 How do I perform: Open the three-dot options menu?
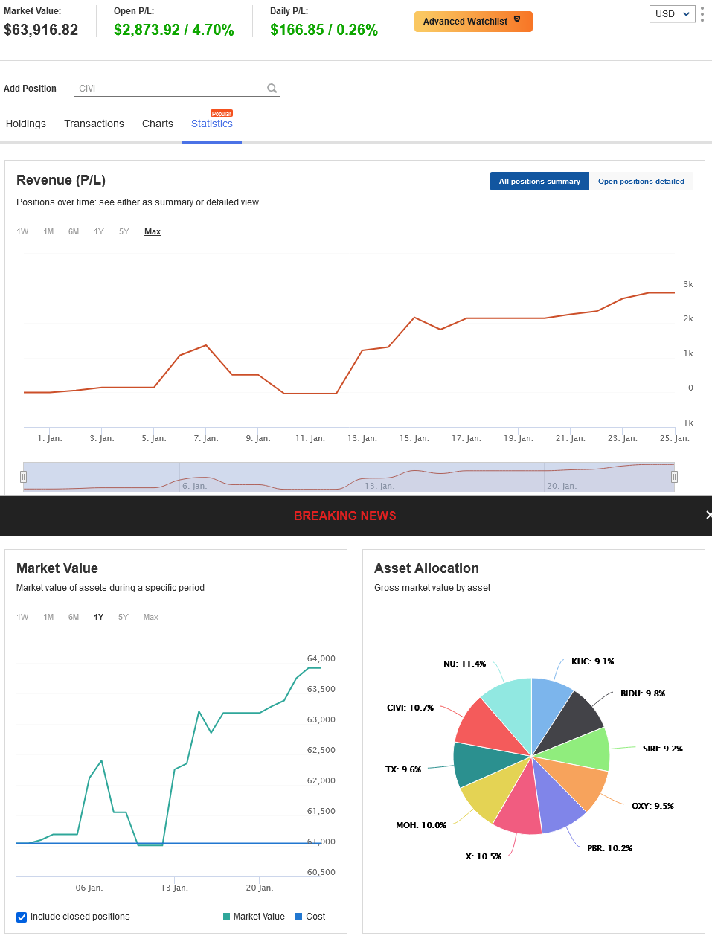tap(702, 14)
